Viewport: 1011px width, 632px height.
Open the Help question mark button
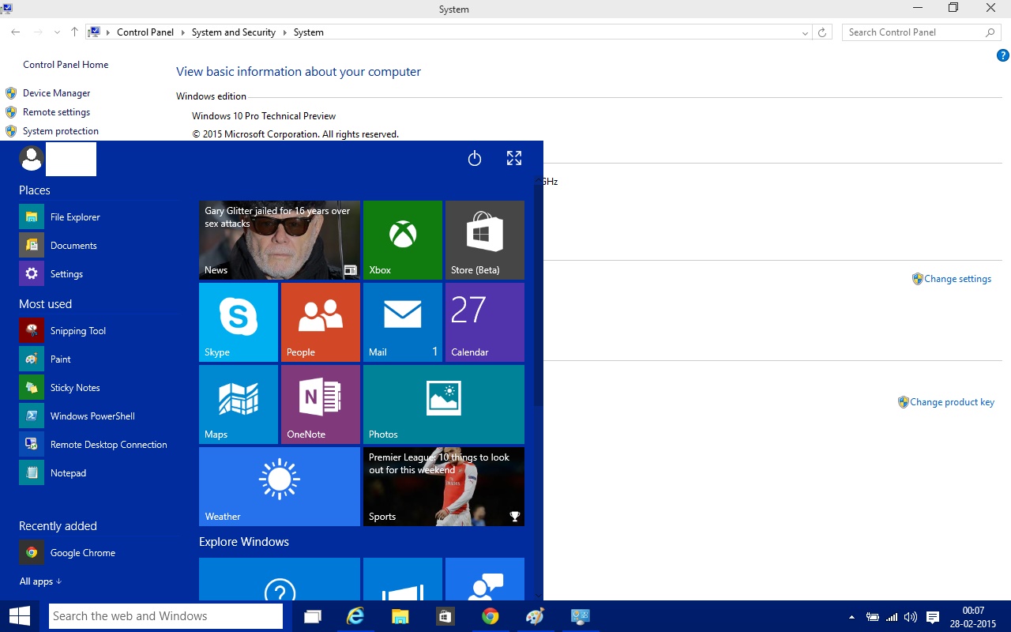point(1002,55)
